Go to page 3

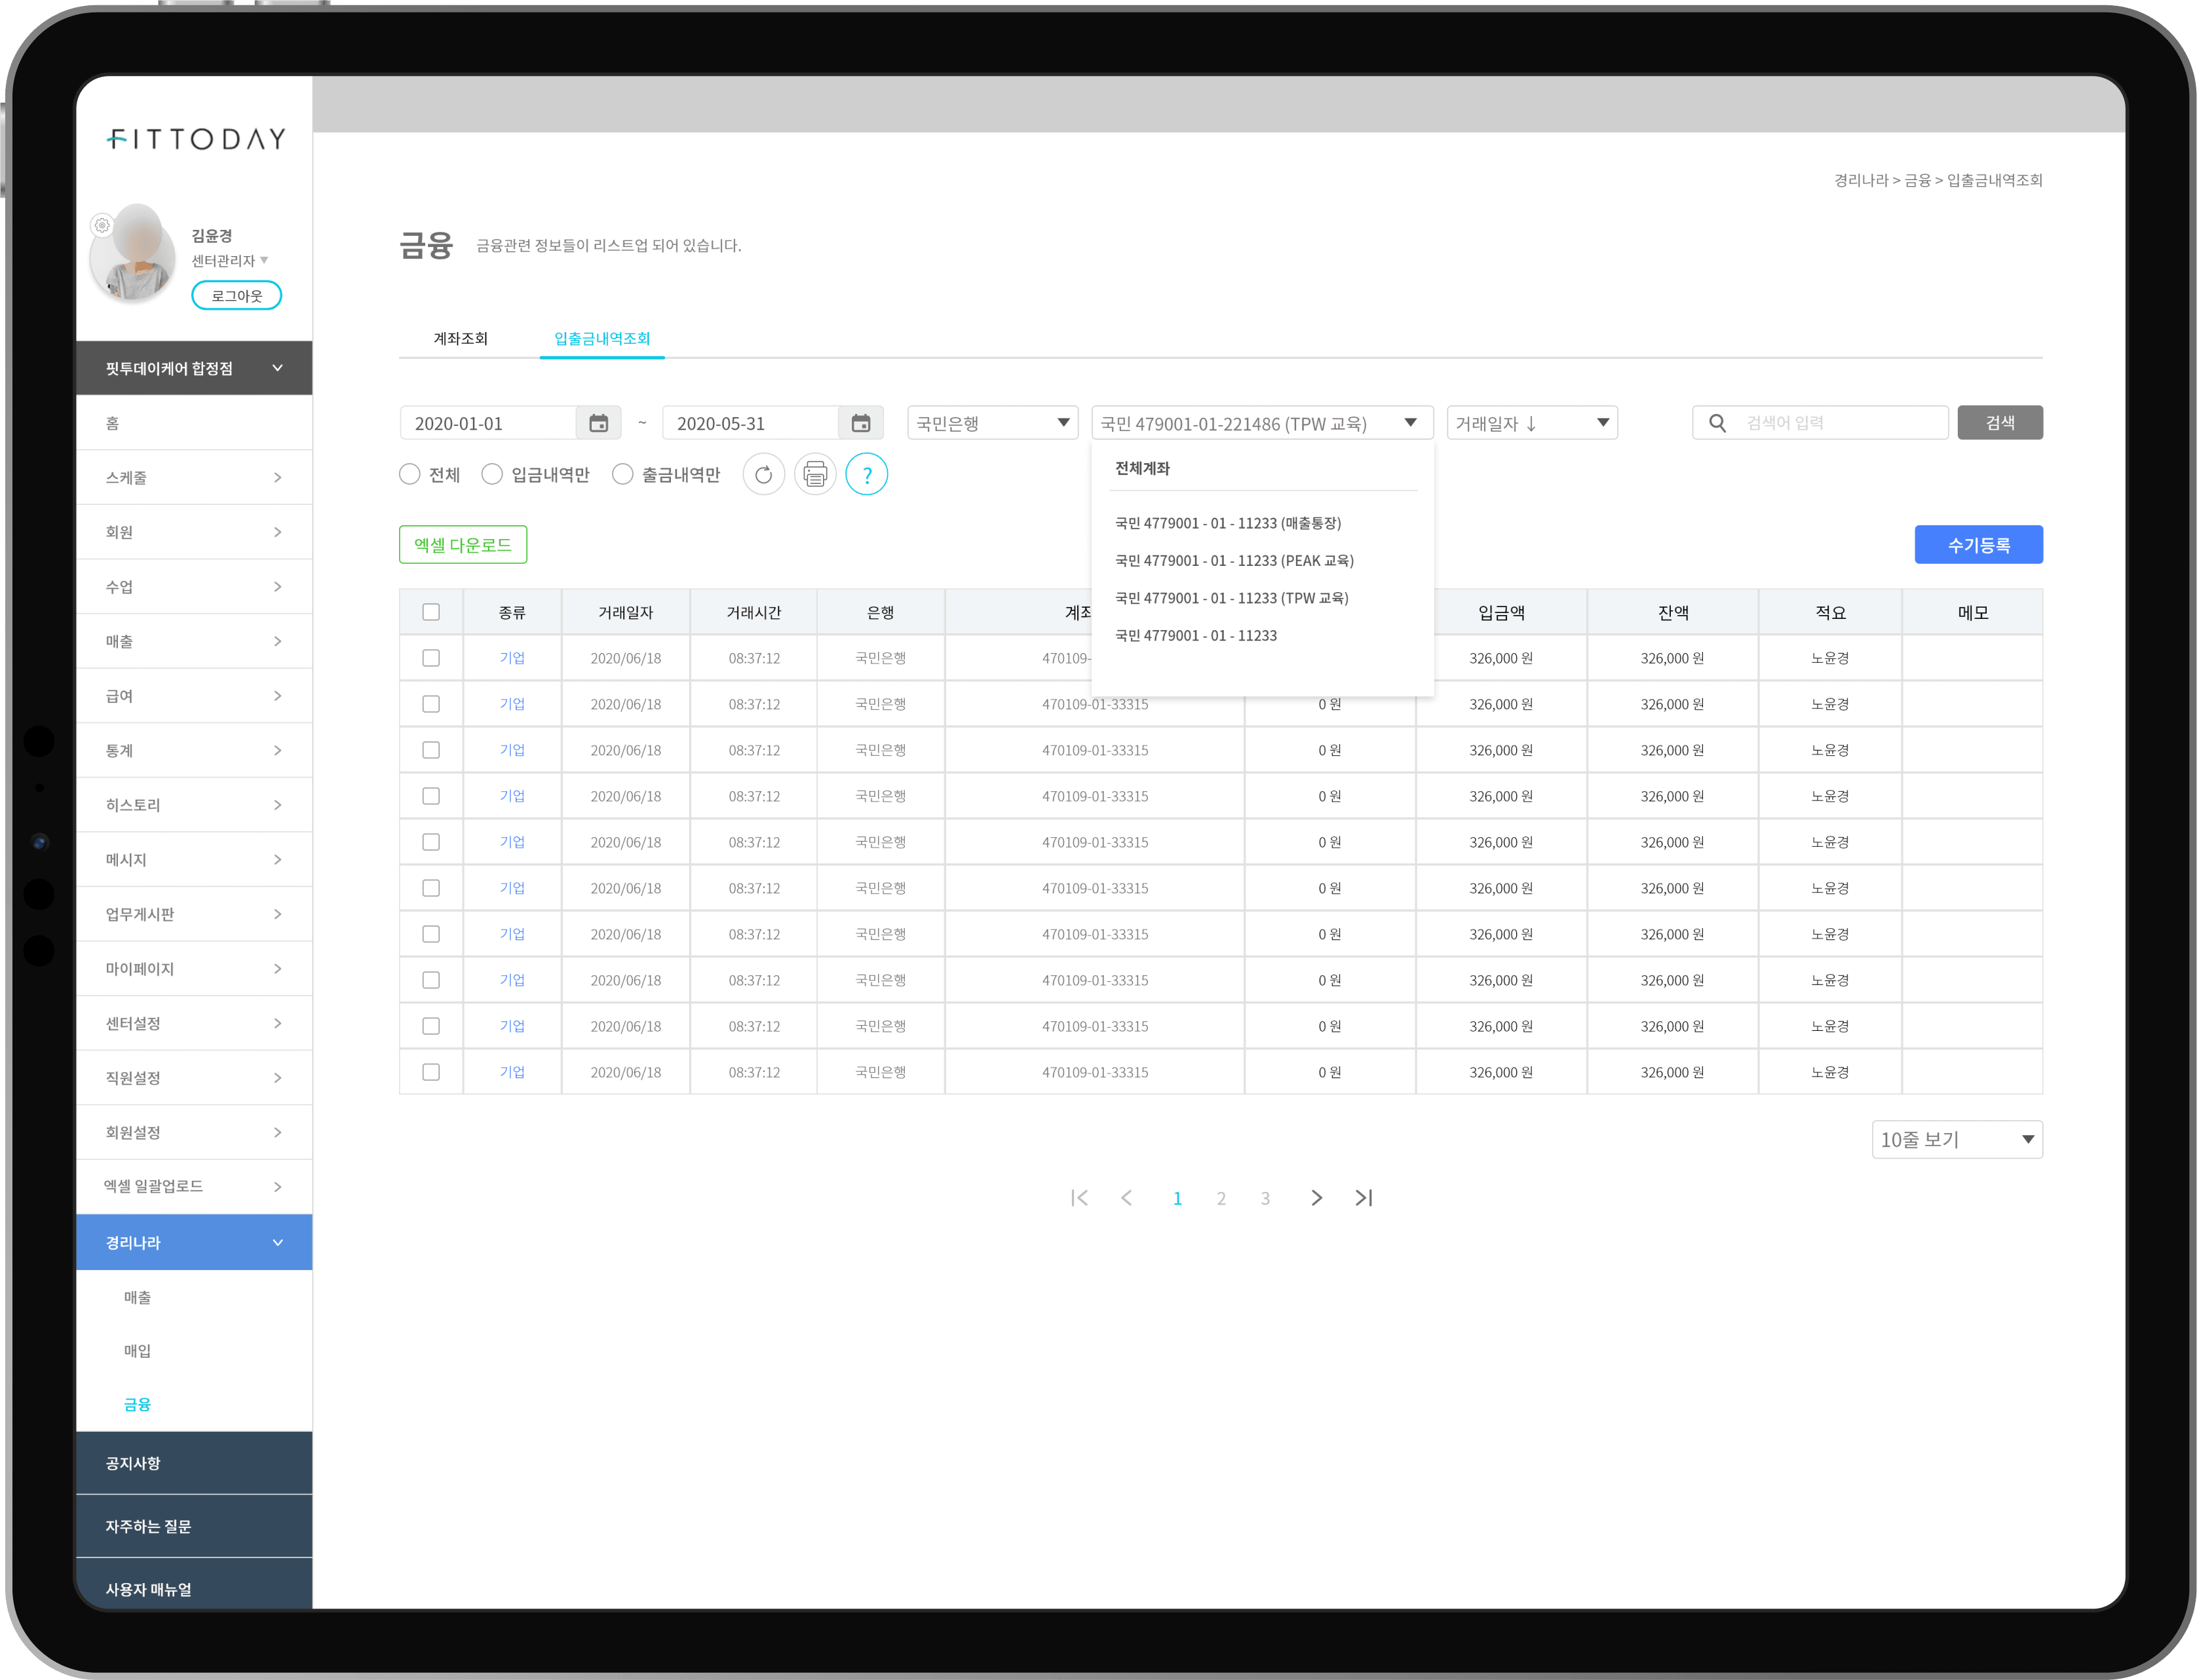click(x=1265, y=1198)
